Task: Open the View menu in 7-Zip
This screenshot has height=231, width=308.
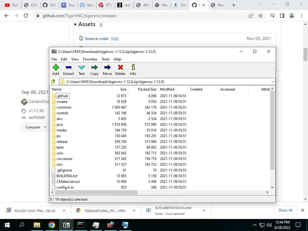Action: (75, 59)
